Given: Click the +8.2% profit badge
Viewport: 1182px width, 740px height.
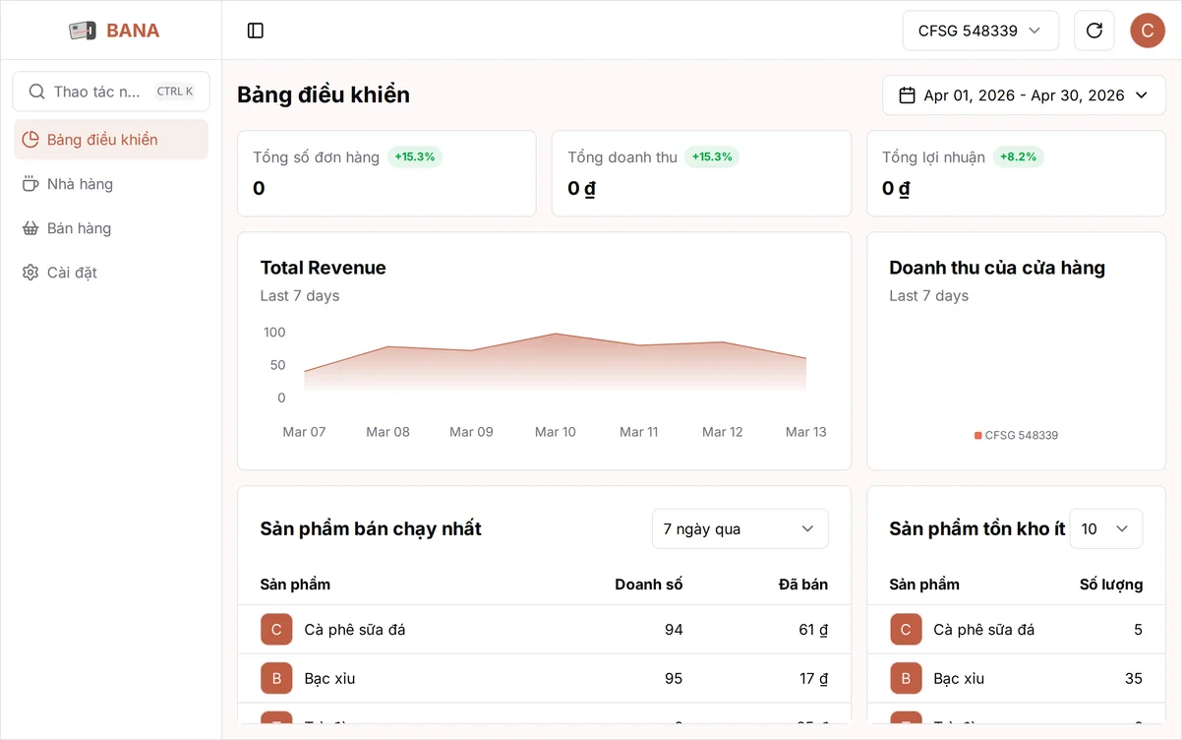Looking at the screenshot, I should pos(1018,156).
